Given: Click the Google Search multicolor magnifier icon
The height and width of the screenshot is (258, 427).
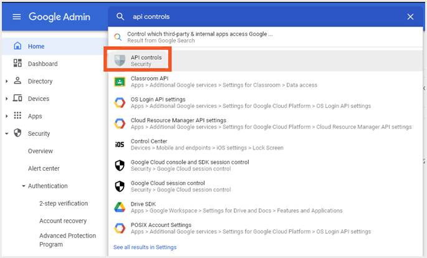Looking at the screenshot, I should [118, 37].
